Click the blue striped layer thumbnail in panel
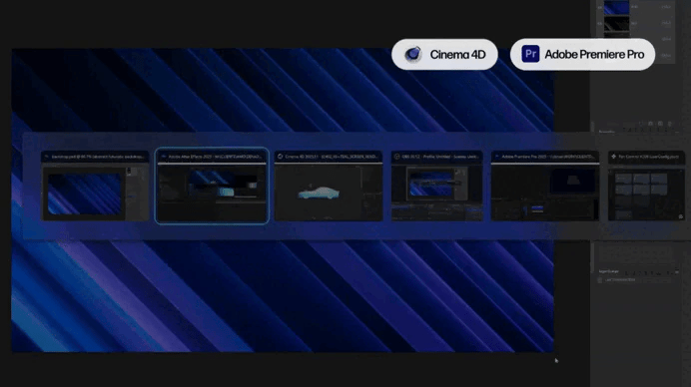Screen dimensions: 691x387 [616, 8]
